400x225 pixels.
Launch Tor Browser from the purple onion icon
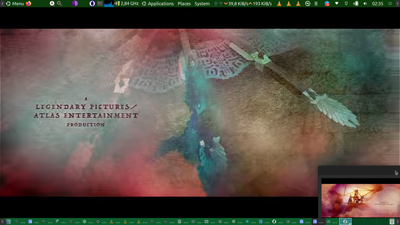[x=75, y=3]
